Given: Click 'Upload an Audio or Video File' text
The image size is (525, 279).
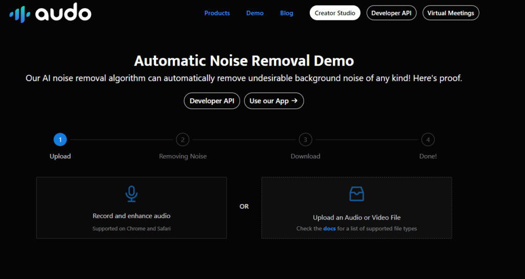Looking at the screenshot, I should [x=356, y=218].
